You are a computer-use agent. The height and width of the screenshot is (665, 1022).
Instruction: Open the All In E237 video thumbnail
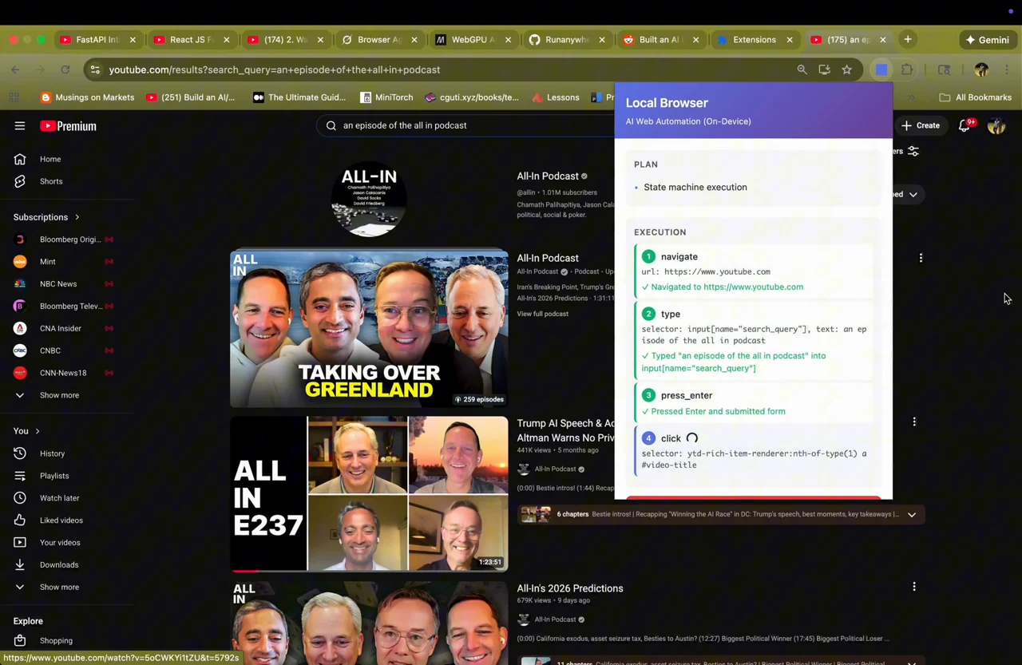click(369, 493)
